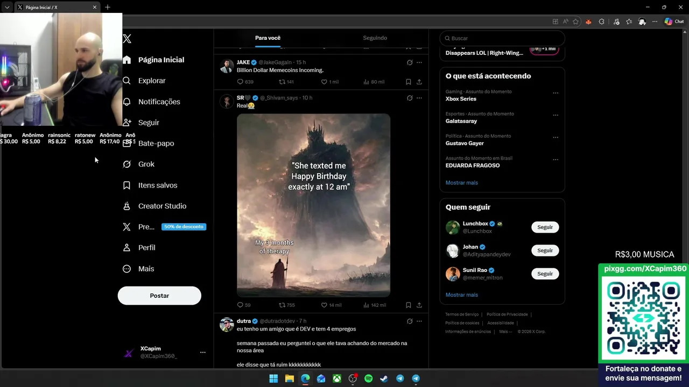The height and width of the screenshot is (387, 689).
Task: Follow Sunil Rao with Seguir button
Action: tap(545, 274)
